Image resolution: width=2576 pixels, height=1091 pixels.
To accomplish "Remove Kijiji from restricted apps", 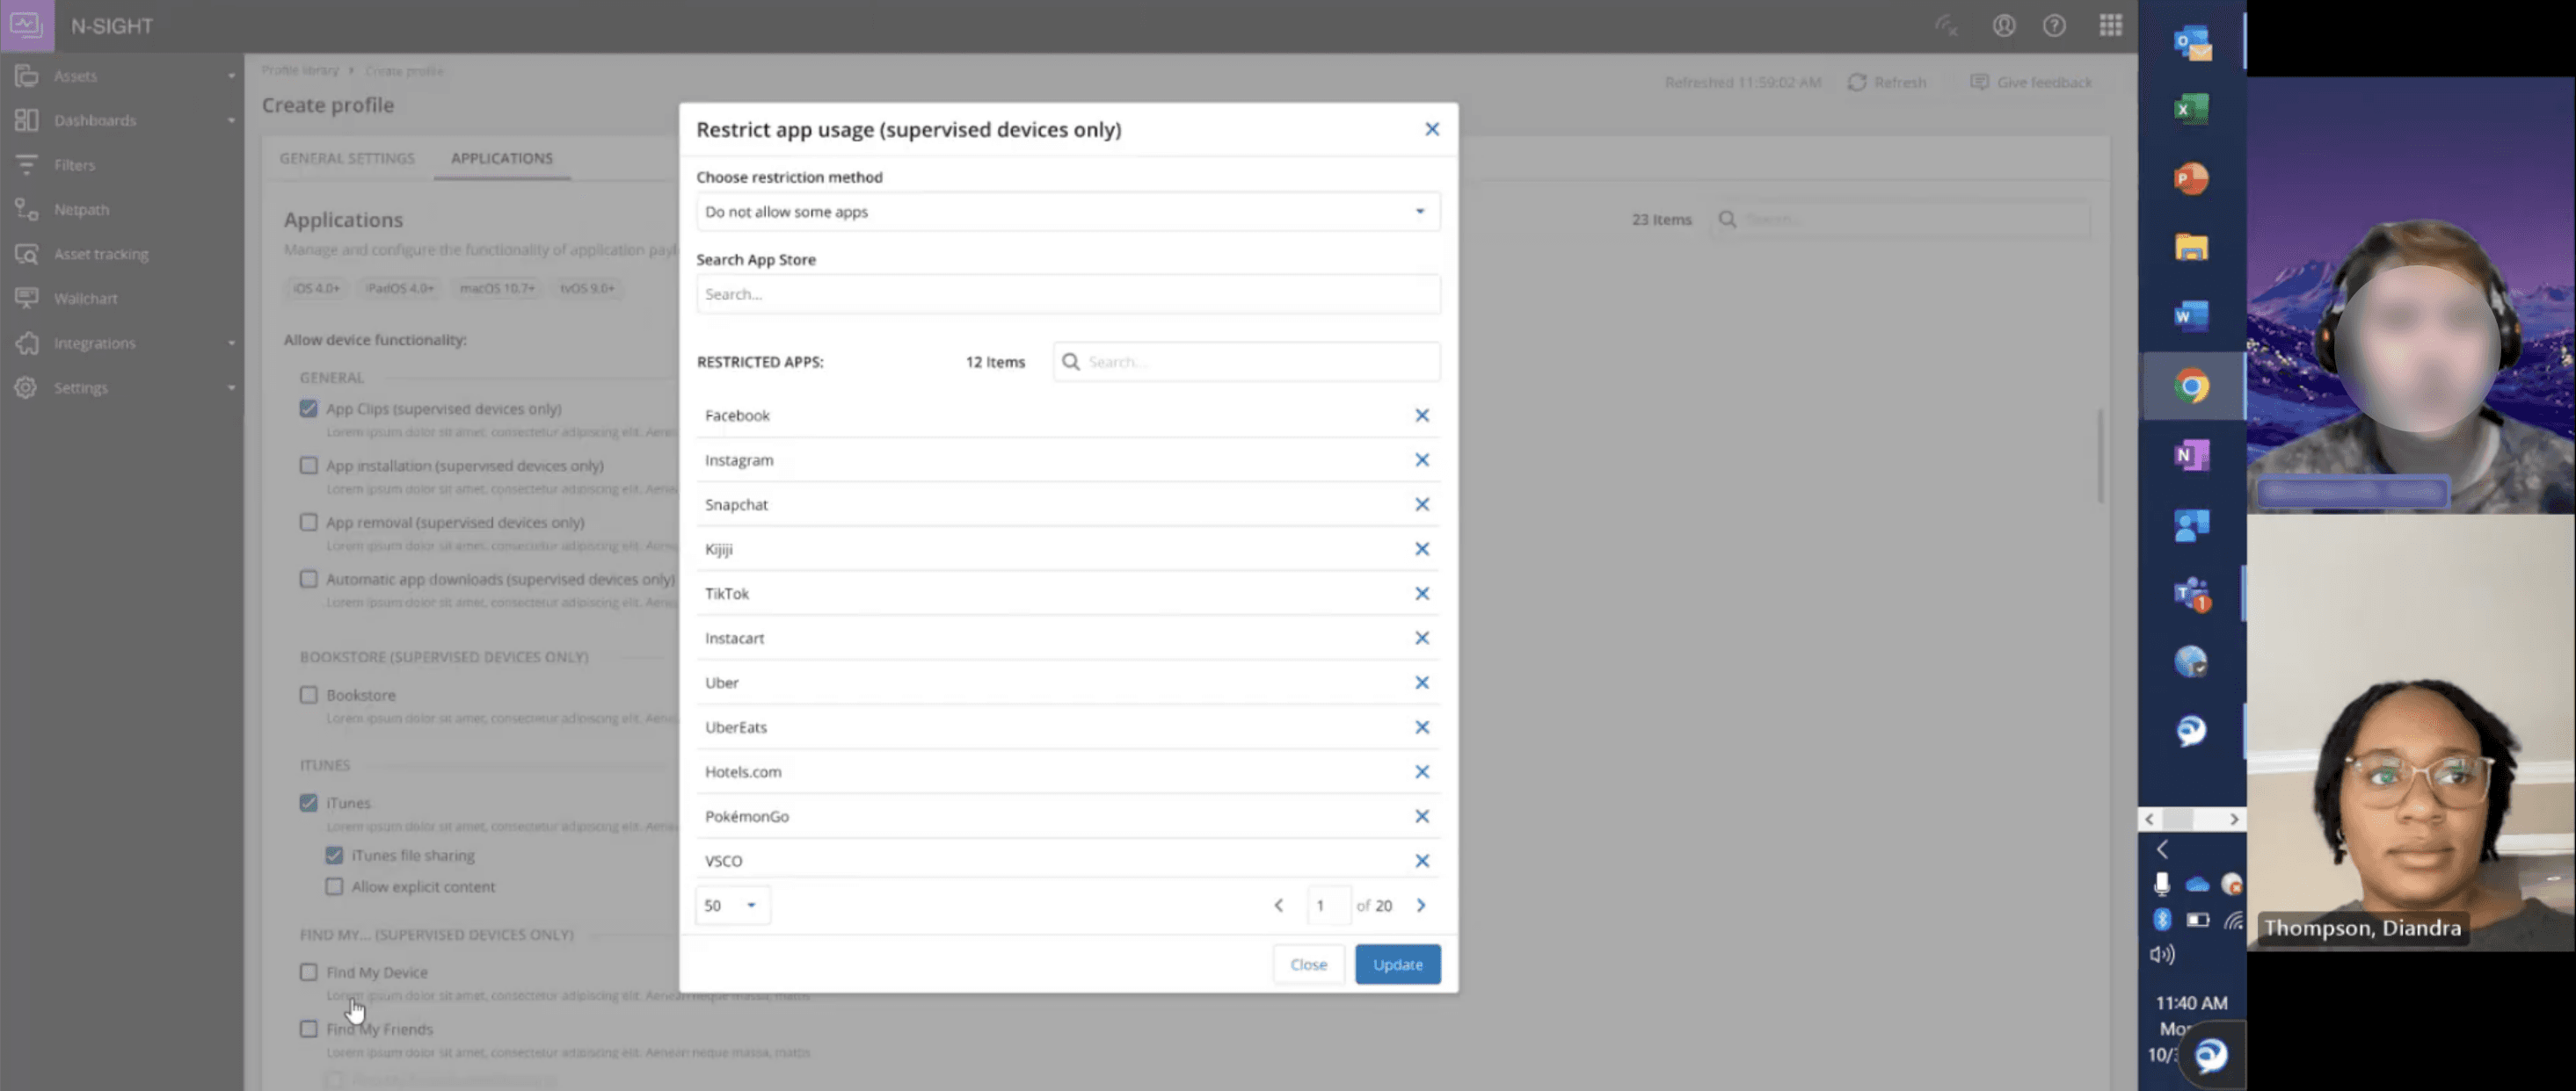I will tap(1422, 548).
